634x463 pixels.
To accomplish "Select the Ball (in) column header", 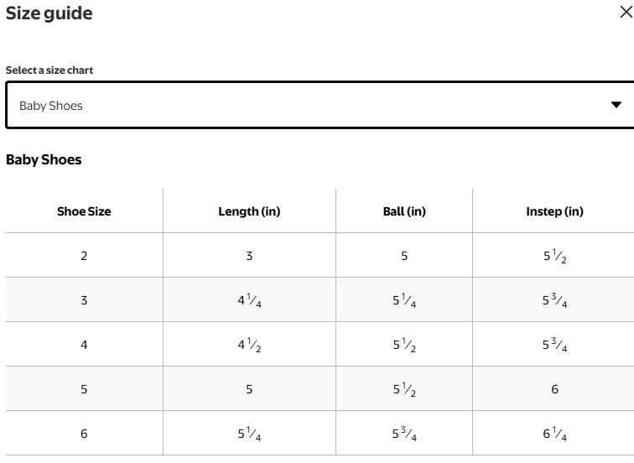I will (404, 211).
